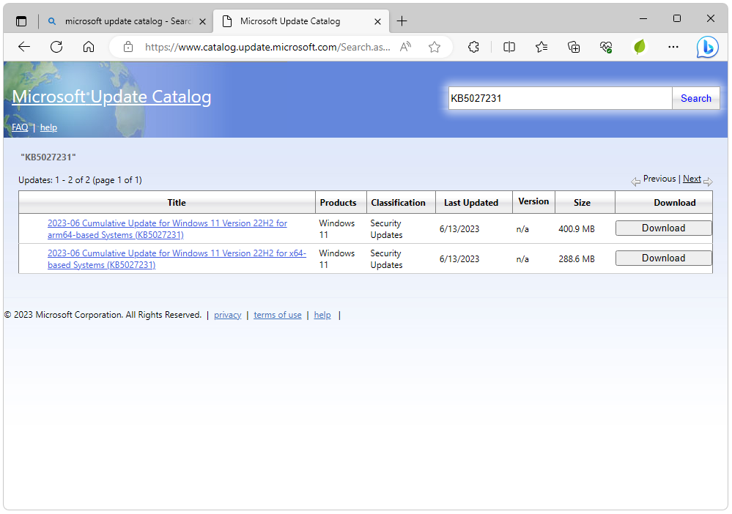Screen dimensions: 732x514
Task: Enable split screen view icon
Action: coord(509,47)
